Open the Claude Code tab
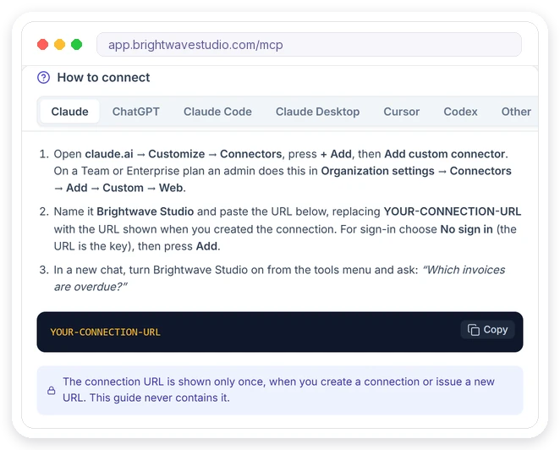The image size is (560, 450). 217,112
